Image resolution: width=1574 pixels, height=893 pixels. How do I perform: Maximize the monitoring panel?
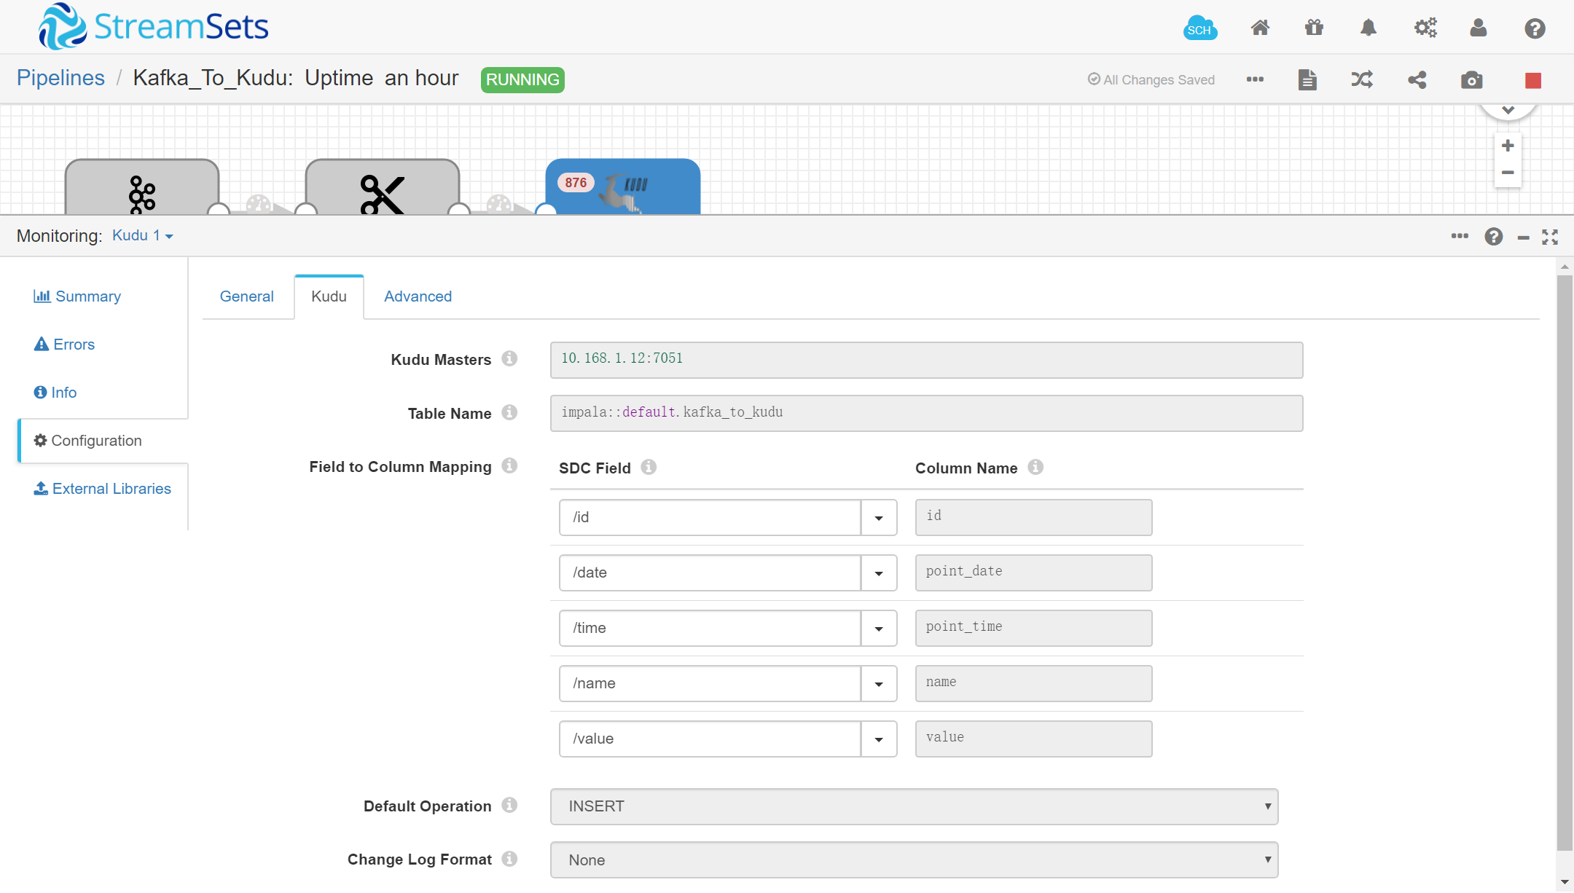tap(1550, 237)
